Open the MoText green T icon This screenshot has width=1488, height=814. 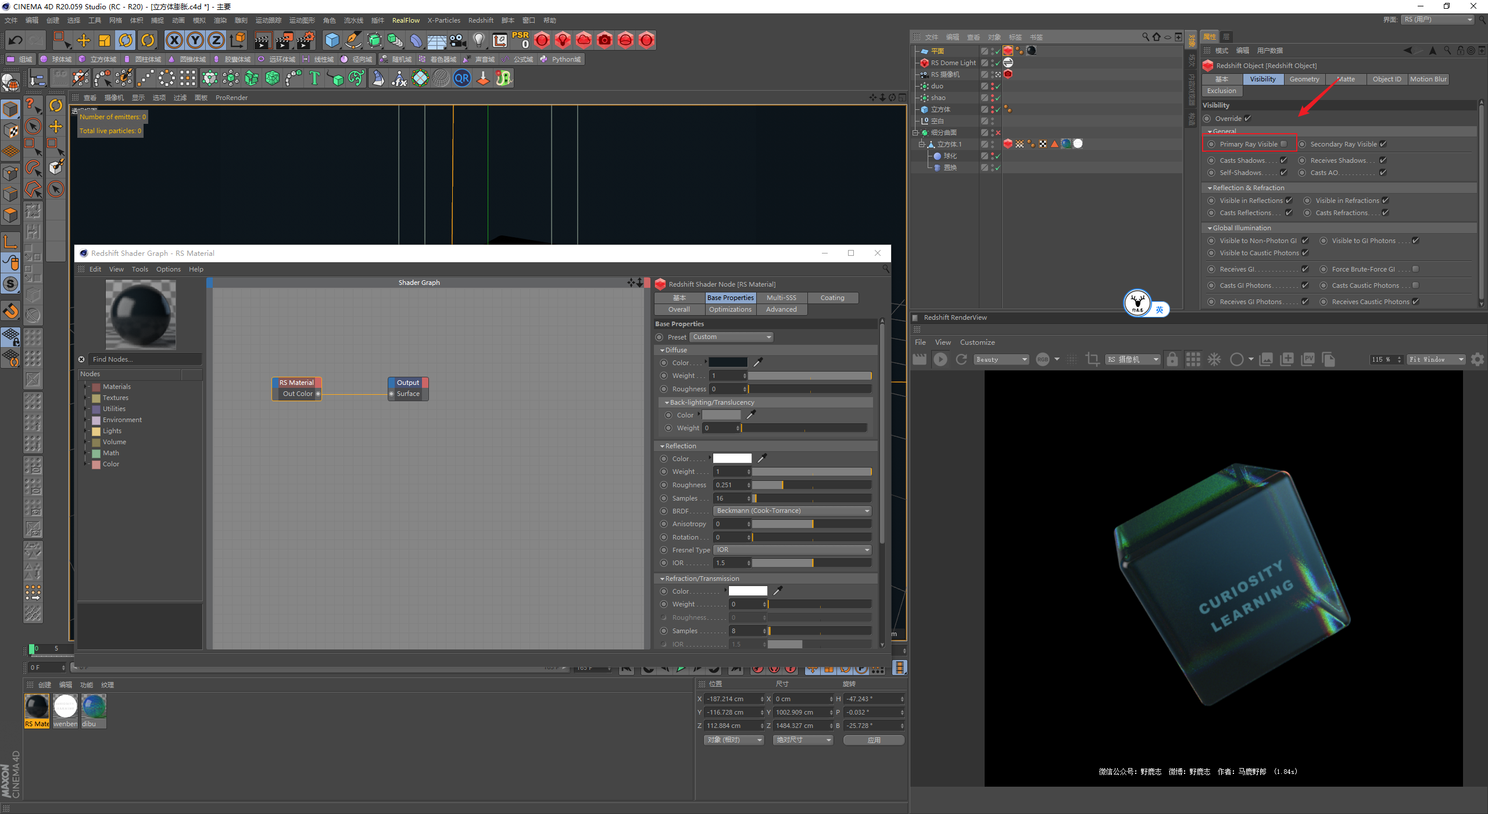[314, 78]
